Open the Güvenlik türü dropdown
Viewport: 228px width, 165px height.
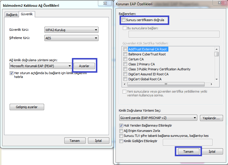pos(71,30)
